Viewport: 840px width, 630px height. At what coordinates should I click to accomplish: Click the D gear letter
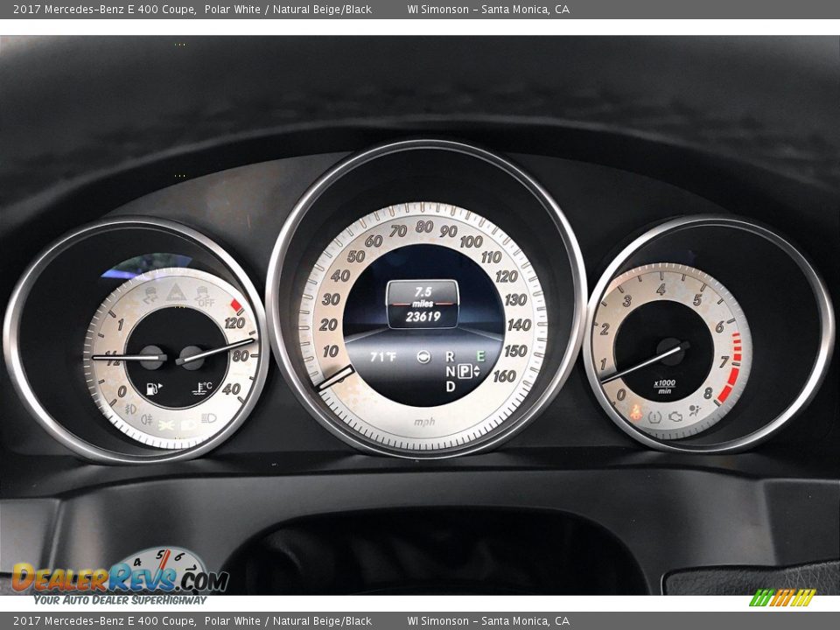point(450,386)
